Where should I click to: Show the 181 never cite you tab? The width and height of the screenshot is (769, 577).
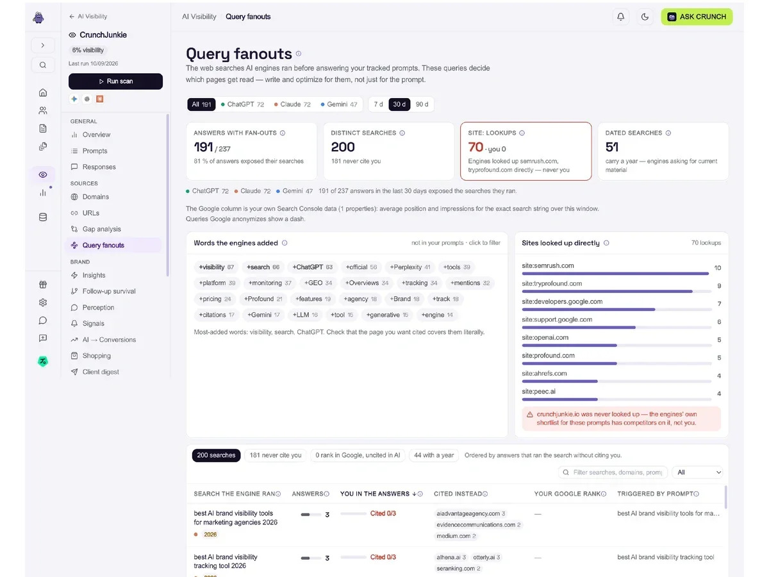[276, 455]
